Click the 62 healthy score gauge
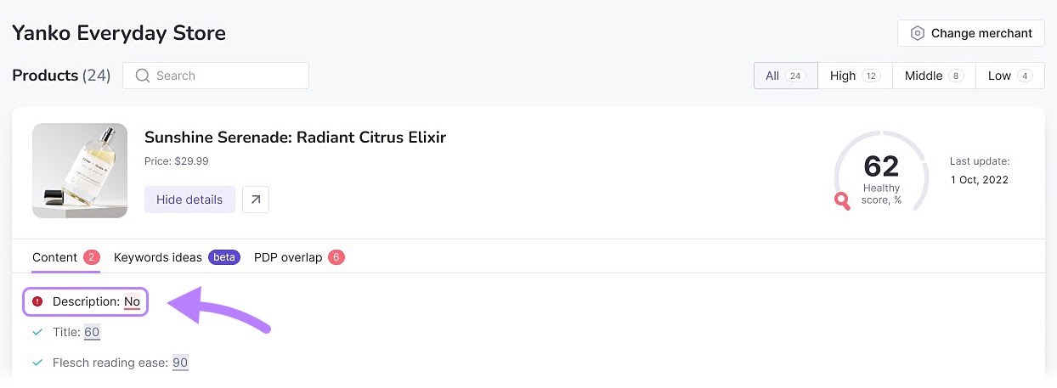This screenshot has height=388, width=1057. click(x=881, y=171)
